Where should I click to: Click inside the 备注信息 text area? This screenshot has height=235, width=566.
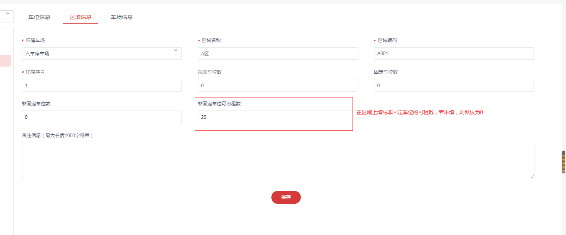(x=278, y=160)
